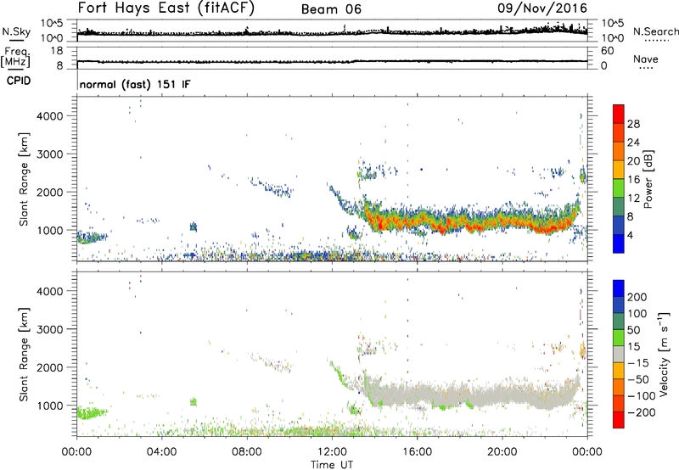Image resolution: width=679 pixels, height=470 pixels.
Task: Click the red top segment of power colorbar
Action: (619, 114)
